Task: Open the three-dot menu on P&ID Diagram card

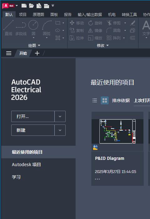Action: point(97,179)
